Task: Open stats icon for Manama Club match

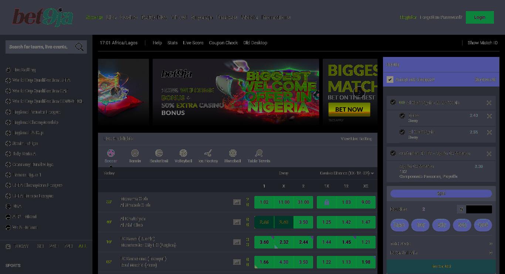Action: point(237,202)
